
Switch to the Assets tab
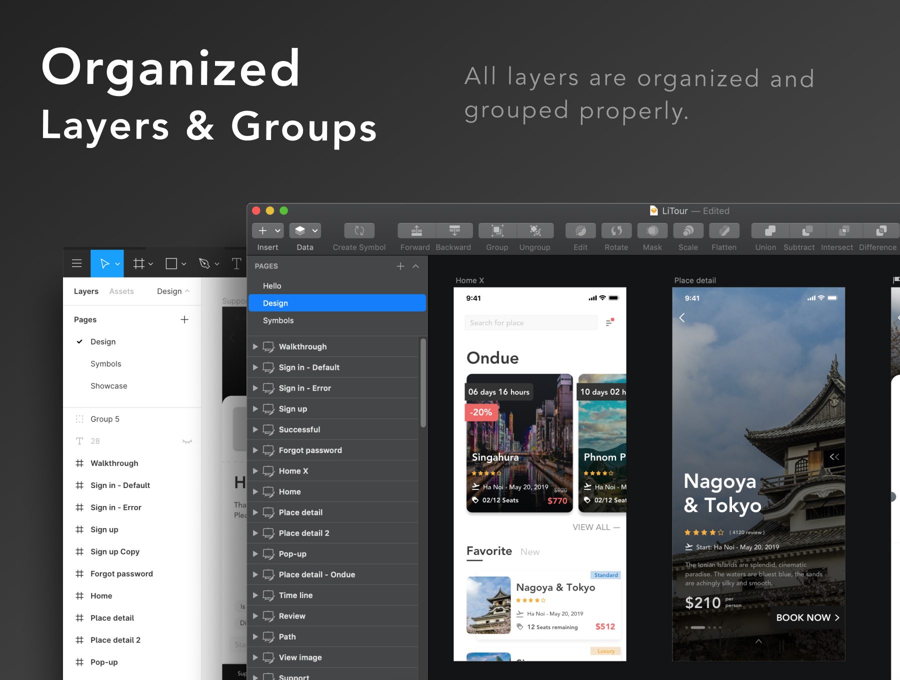[x=121, y=291]
